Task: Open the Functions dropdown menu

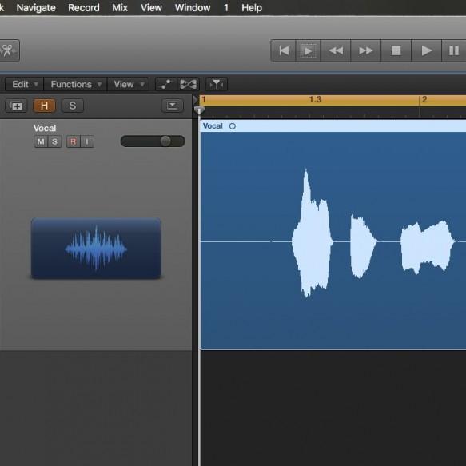Action: point(75,84)
